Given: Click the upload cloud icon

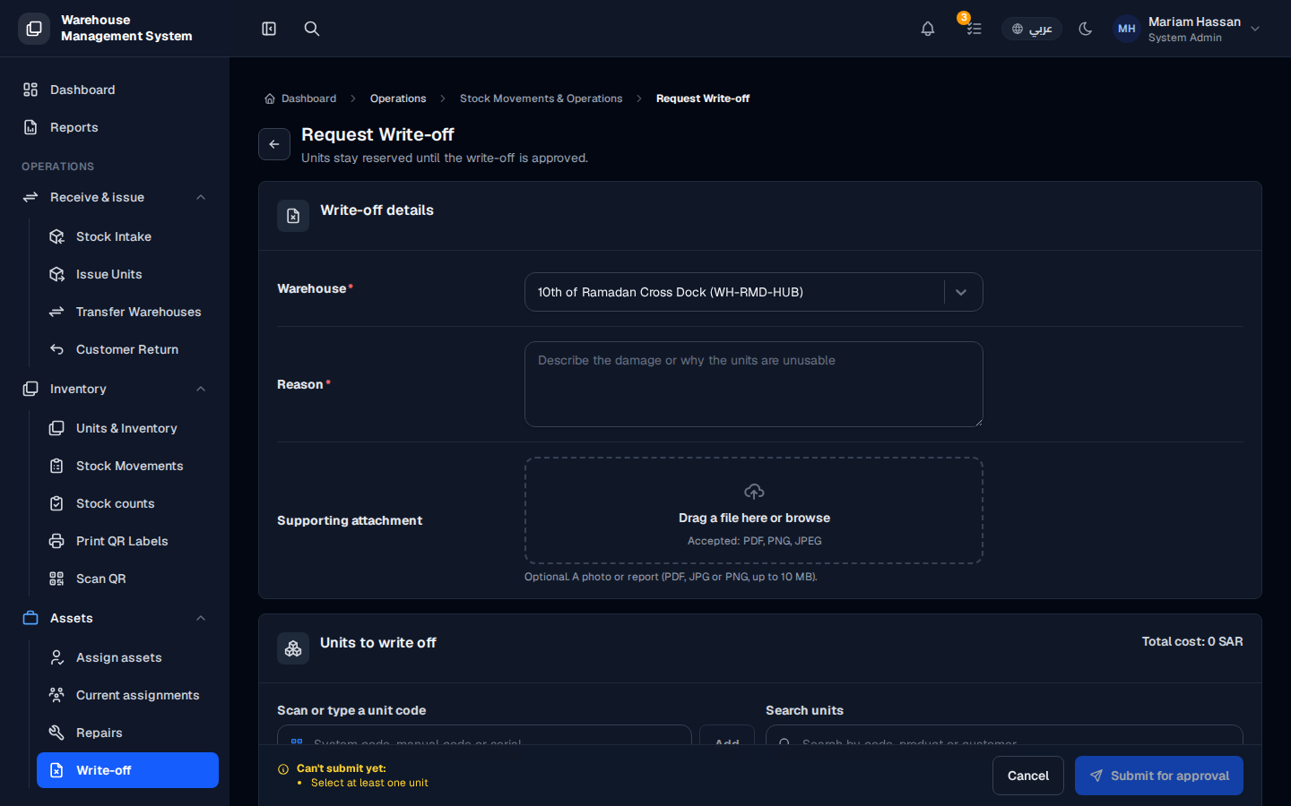Looking at the screenshot, I should 754,492.
